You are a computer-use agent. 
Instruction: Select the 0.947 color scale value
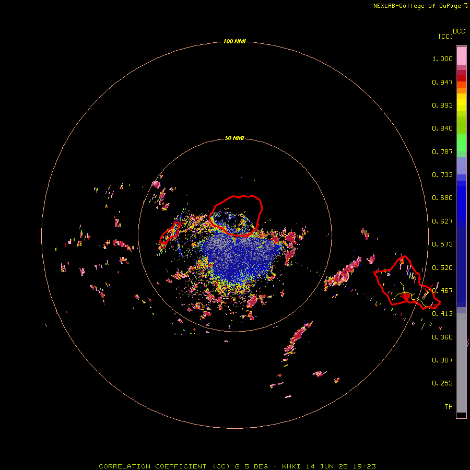(442, 82)
